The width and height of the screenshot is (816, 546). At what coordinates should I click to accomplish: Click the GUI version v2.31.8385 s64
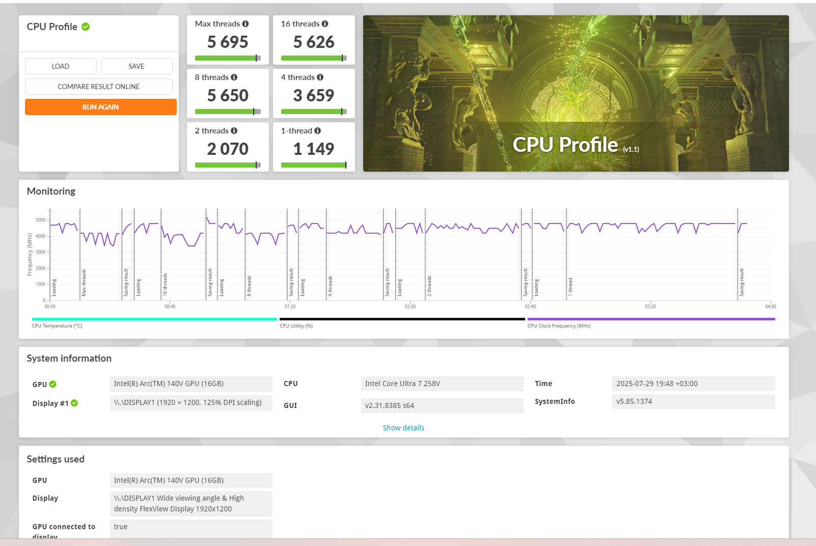click(x=442, y=405)
